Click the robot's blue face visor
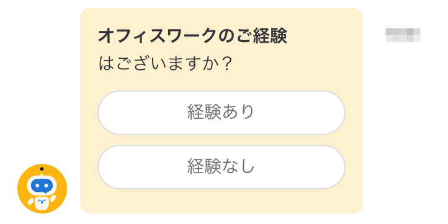This screenshot has height=224, width=448. (x=42, y=186)
